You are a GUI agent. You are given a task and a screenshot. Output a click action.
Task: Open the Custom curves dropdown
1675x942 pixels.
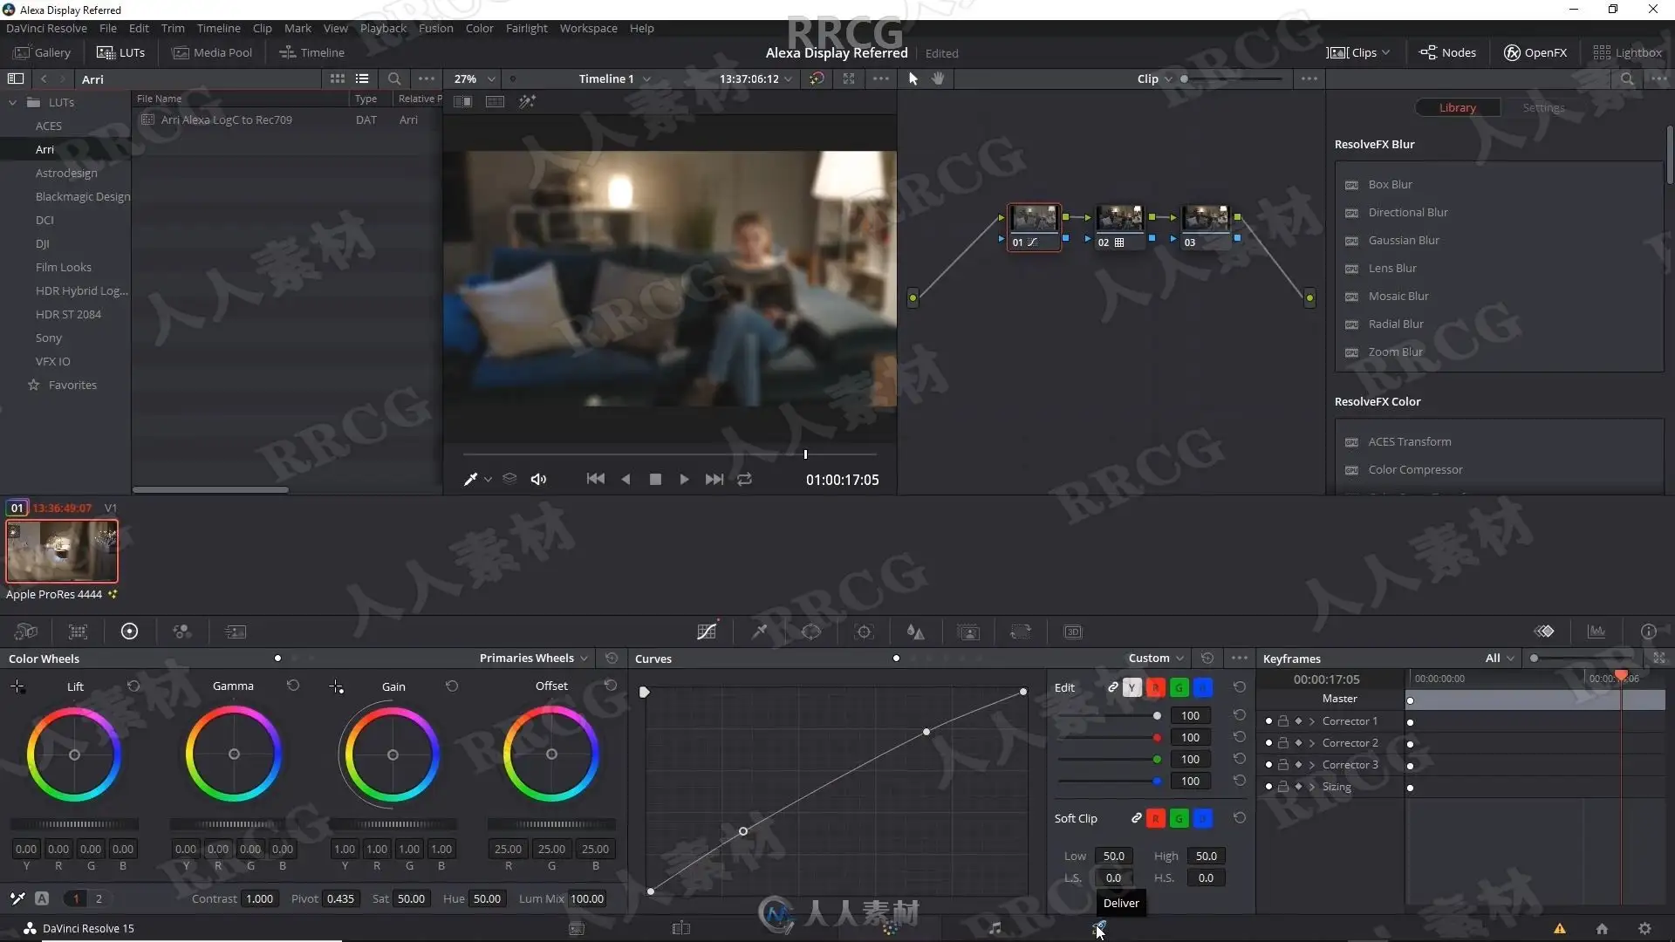point(1156,659)
